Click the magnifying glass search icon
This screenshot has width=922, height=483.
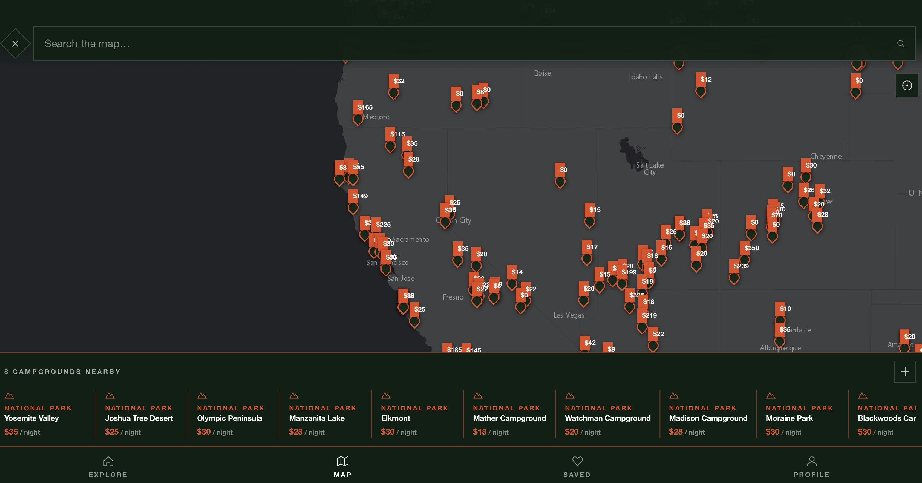(x=901, y=44)
